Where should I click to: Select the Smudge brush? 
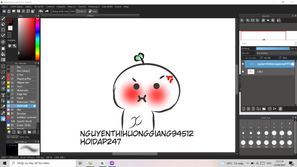point(21,114)
